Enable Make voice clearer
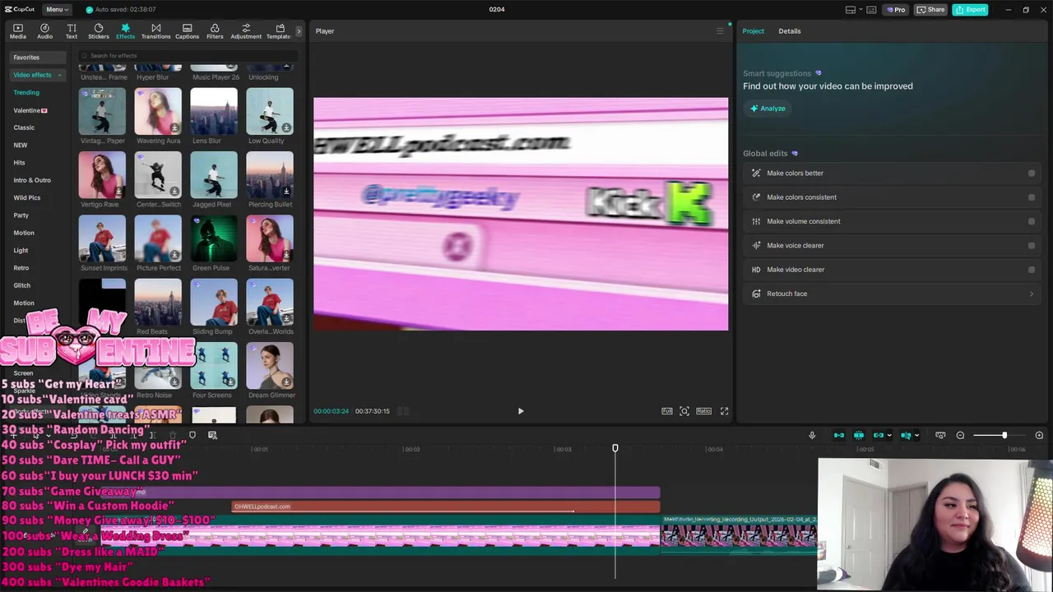 [x=1032, y=245]
